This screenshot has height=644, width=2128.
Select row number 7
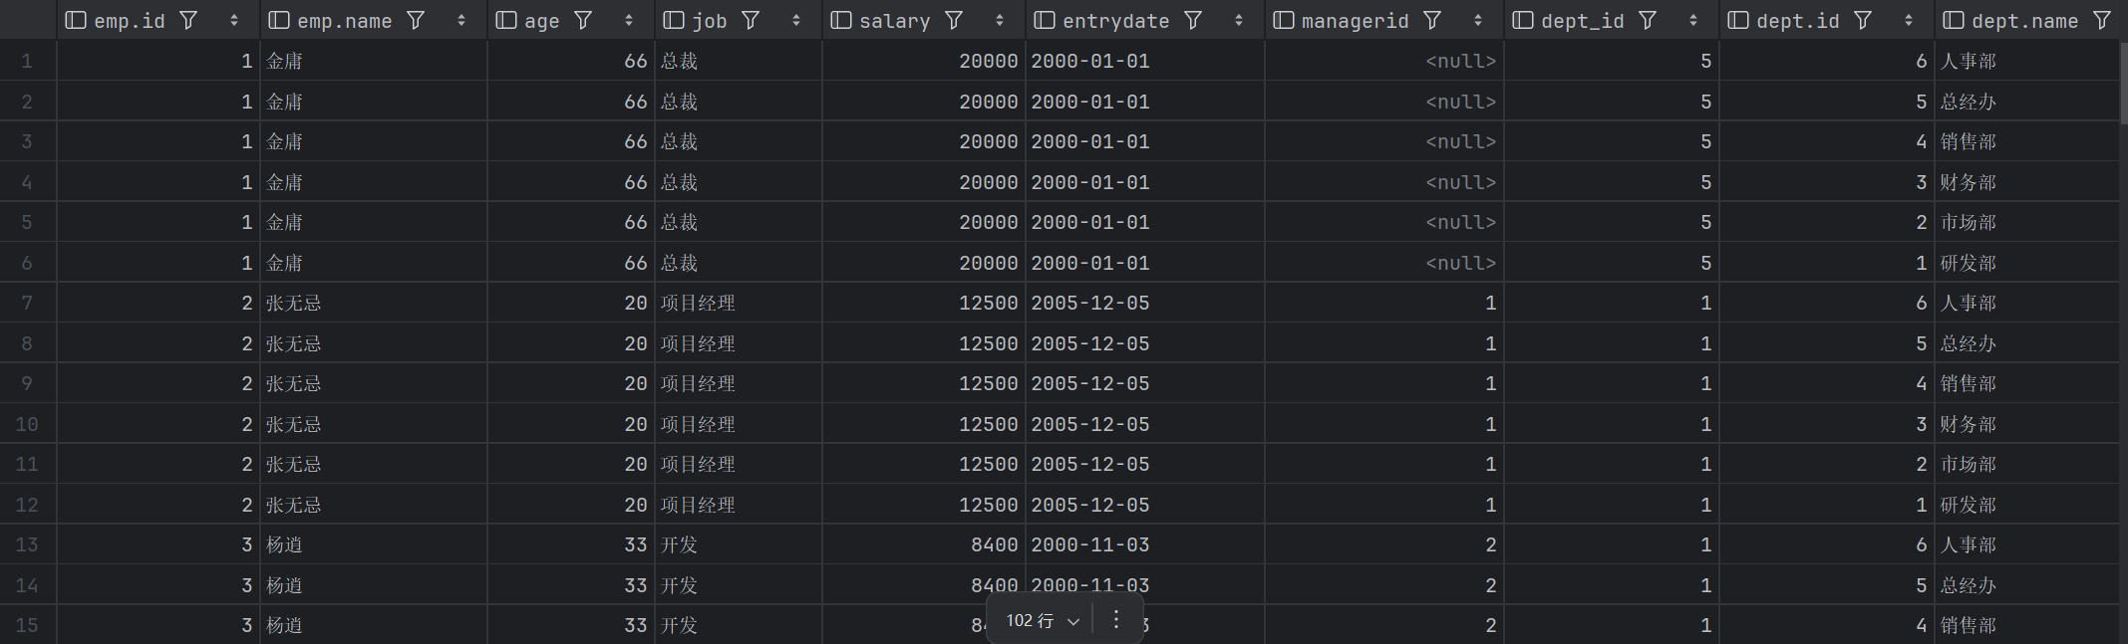pyautogui.click(x=27, y=303)
